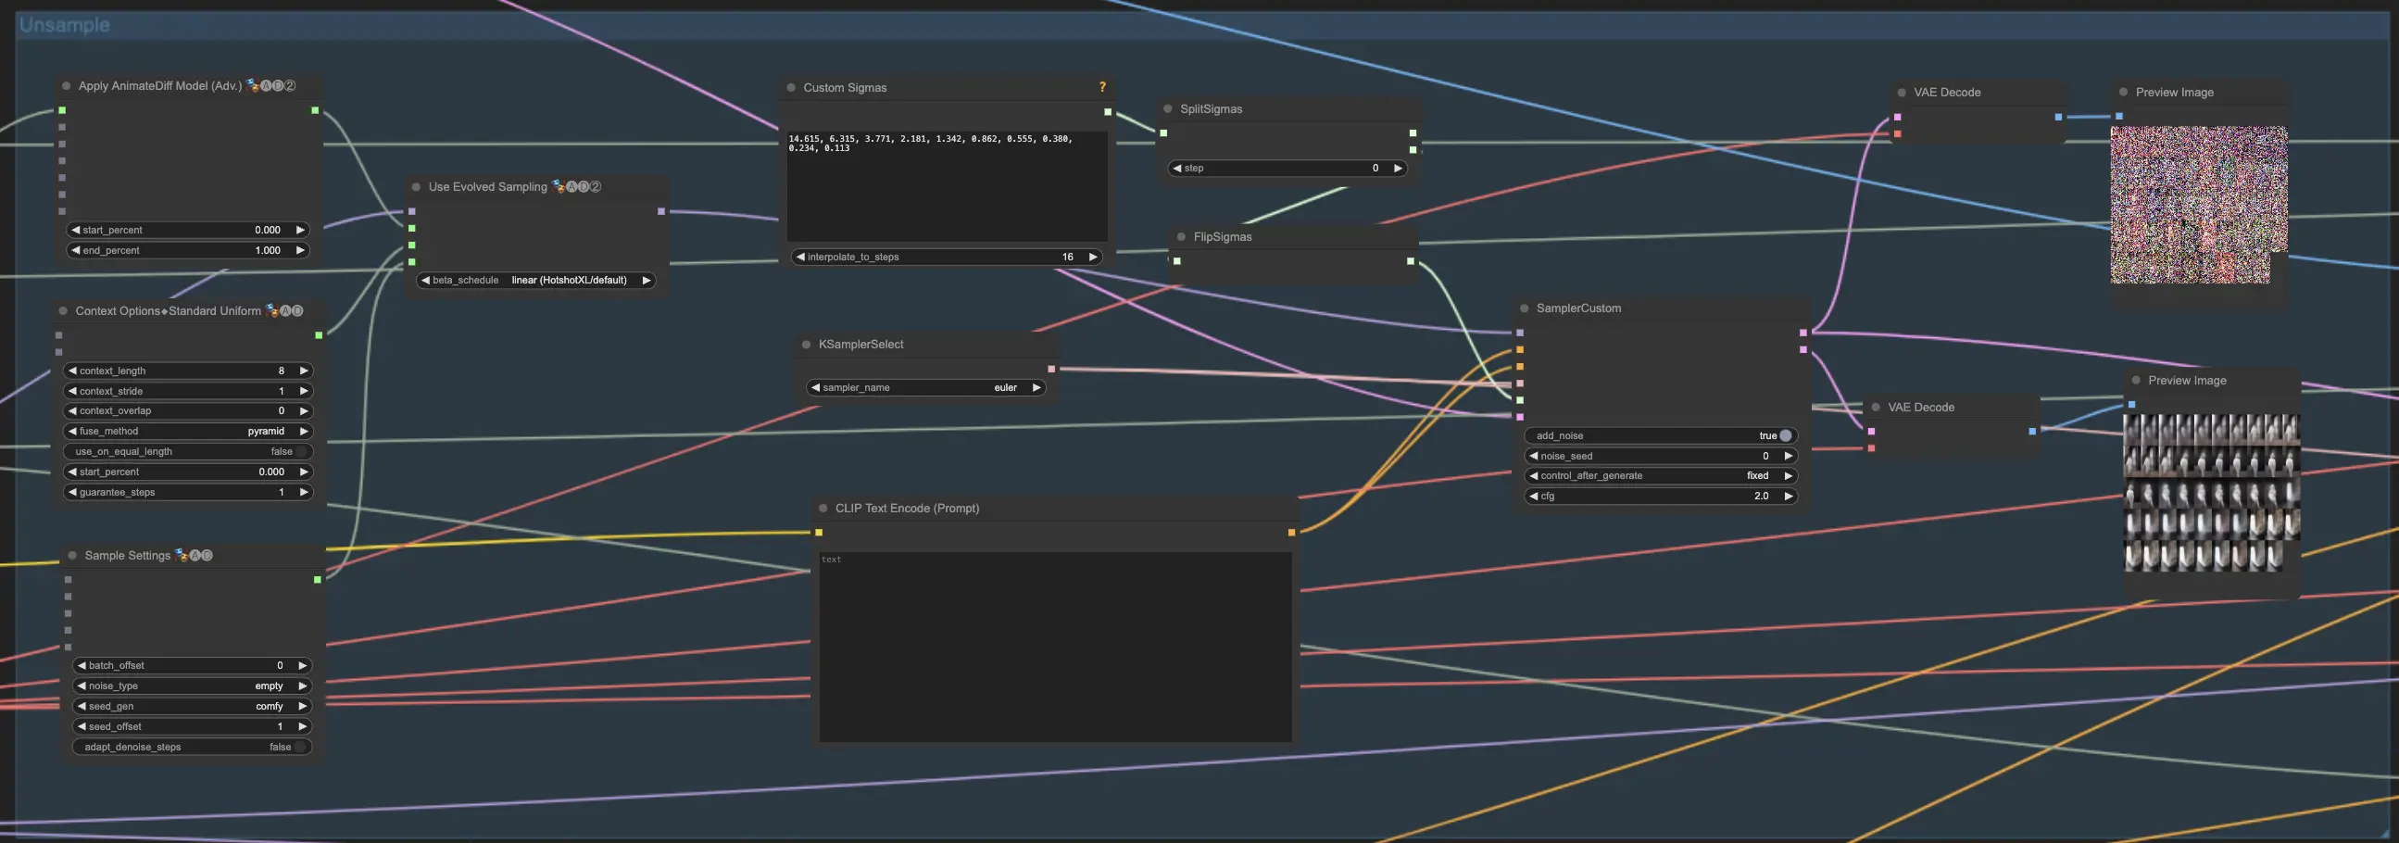This screenshot has width=2399, height=843.
Task: Click the FlipSigmas output socket
Action: pyautogui.click(x=1410, y=262)
